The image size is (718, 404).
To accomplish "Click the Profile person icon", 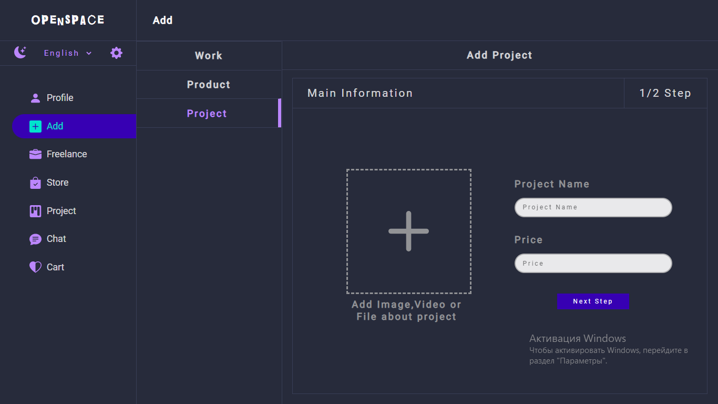I will click(x=35, y=98).
